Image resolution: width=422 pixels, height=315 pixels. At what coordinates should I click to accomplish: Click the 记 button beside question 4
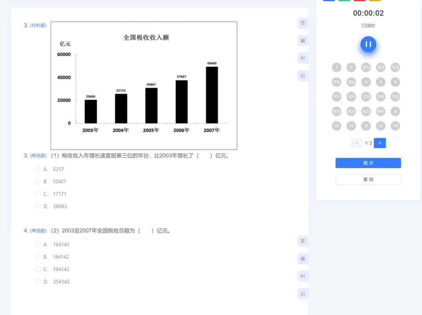[303, 294]
